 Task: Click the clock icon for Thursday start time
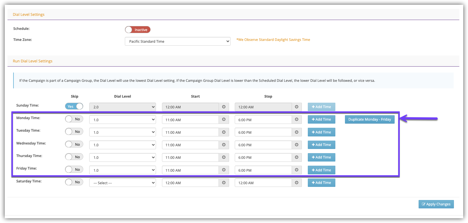(x=224, y=157)
